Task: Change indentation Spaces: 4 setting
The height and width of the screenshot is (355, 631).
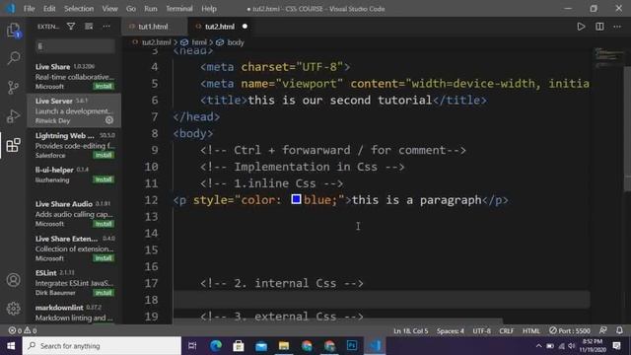Action: click(451, 331)
